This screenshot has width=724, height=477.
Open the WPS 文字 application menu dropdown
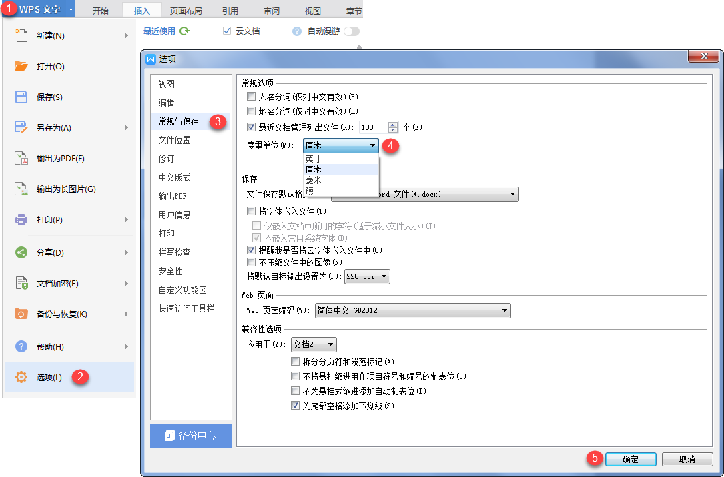(x=70, y=9)
